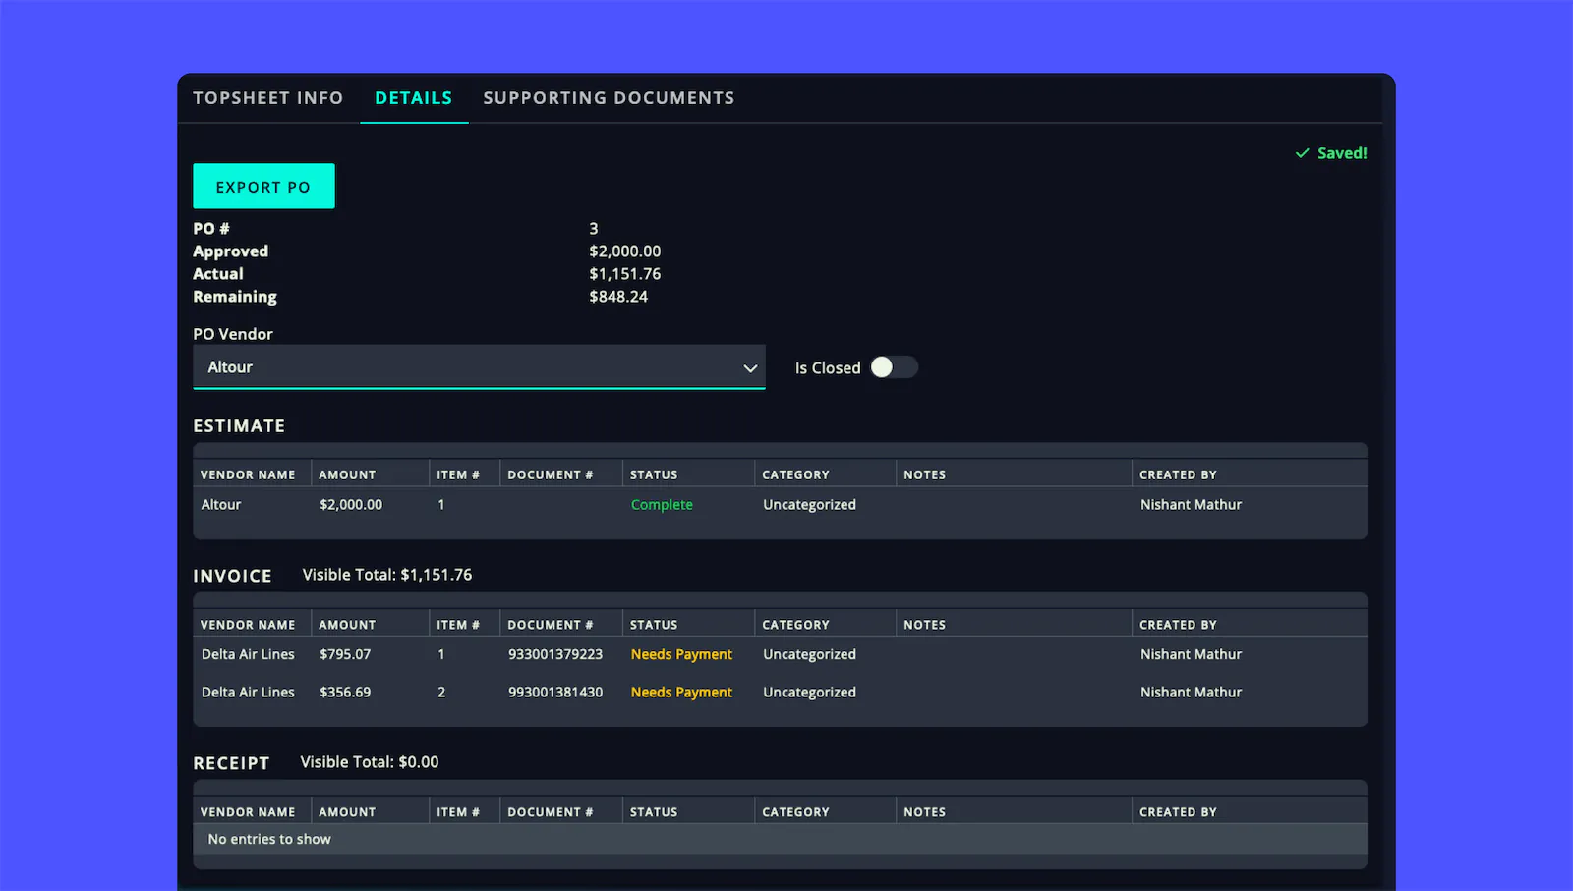Click Needs Payment on invoice 993001381430
Image resolution: width=1573 pixels, height=891 pixels.
coord(681,692)
